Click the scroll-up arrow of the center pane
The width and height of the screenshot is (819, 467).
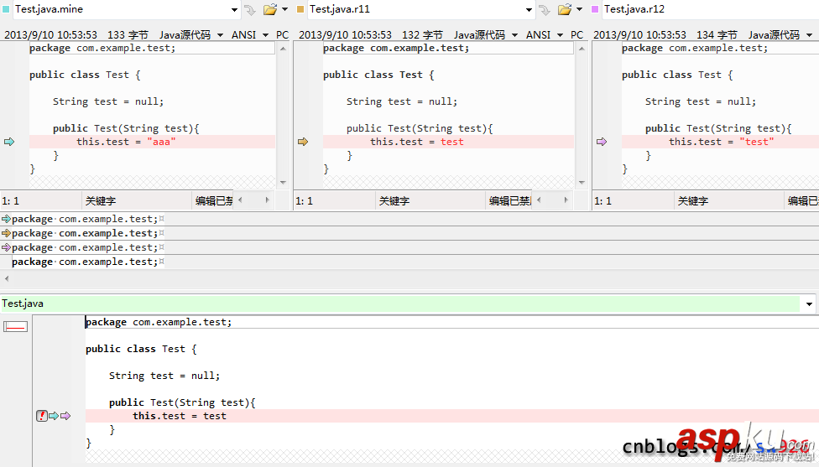tap(582, 49)
